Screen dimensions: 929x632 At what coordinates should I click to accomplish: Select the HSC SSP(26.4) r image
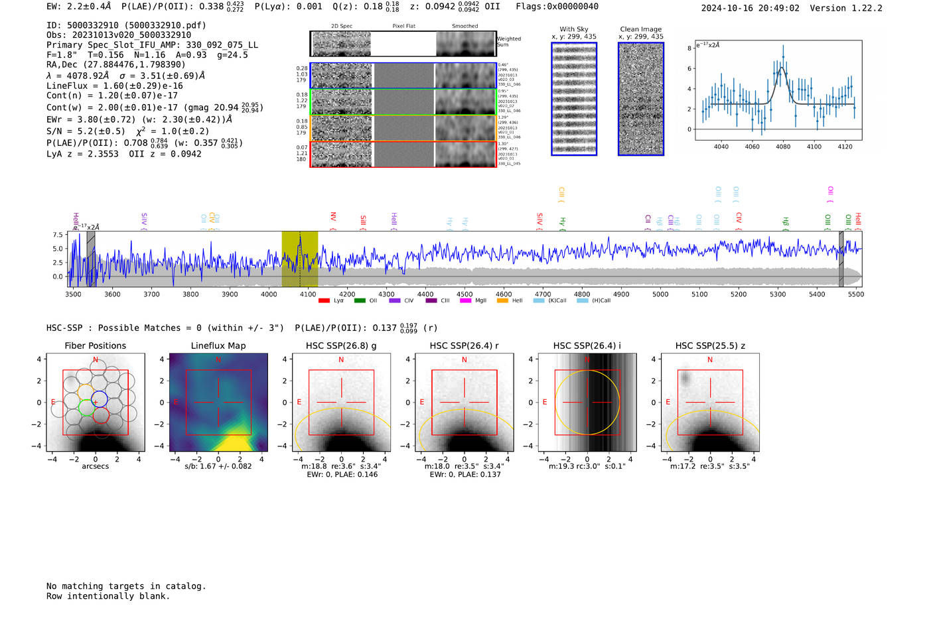pos(464,402)
